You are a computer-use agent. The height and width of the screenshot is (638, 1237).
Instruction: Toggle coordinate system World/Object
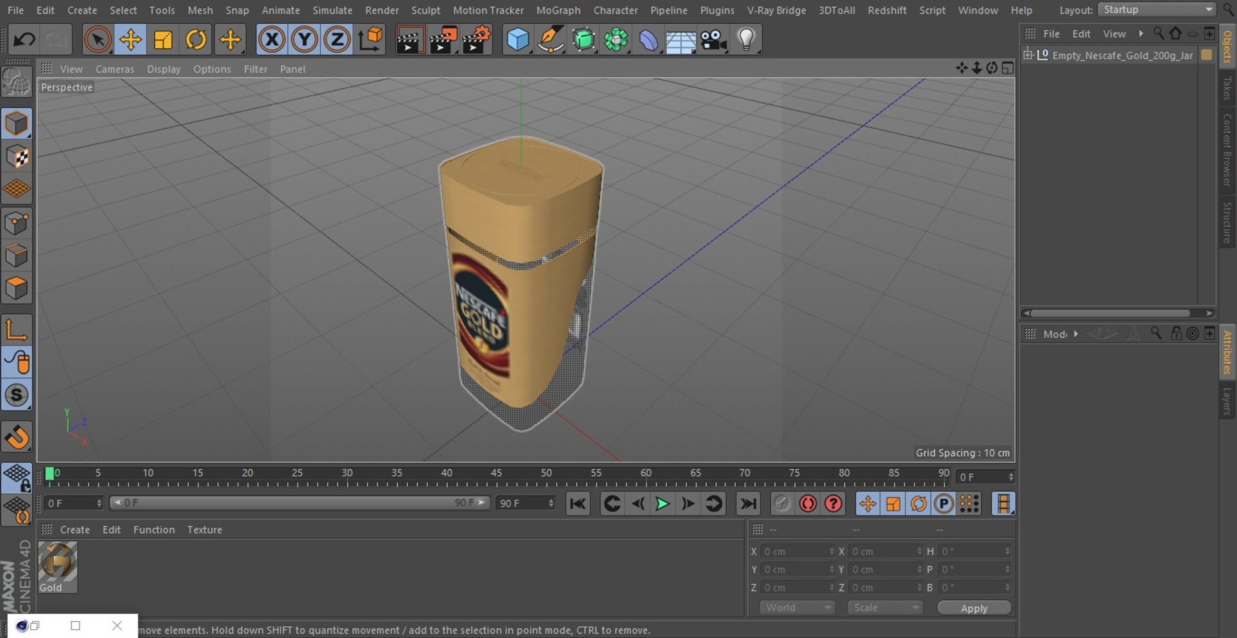[370, 40]
